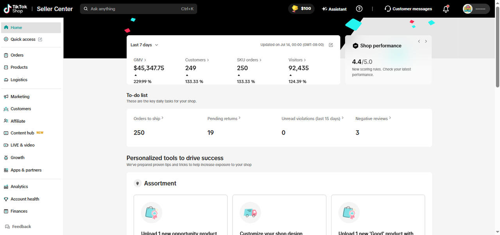Screen dimensions: 500x235
Task: Open the Assistant sparkle button
Action: pos(334,9)
